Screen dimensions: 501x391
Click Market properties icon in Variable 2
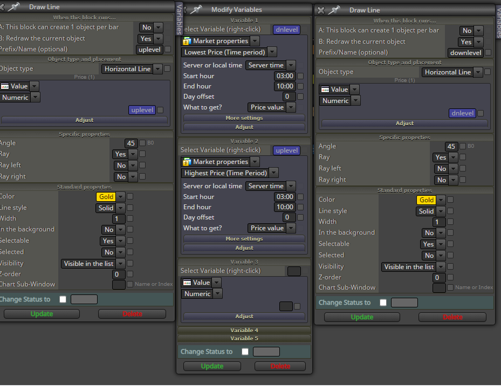tap(187, 162)
